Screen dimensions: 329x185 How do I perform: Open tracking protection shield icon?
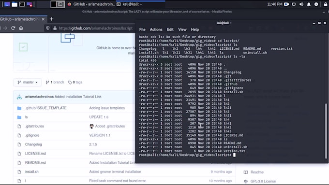tap(48, 28)
